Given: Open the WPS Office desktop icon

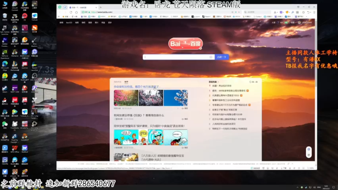Looking at the screenshot, I should 15,149.
